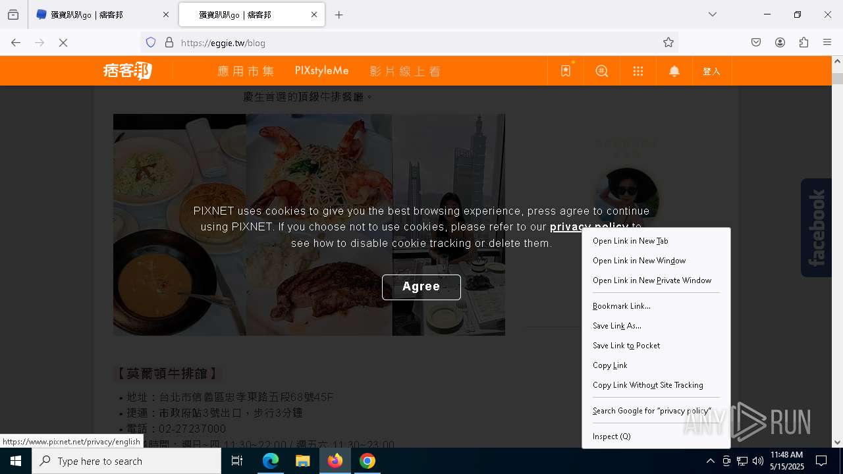This screenshot has height=474, width=843.
Task: Expand the list all tabs dropdown
Action: 713,14
